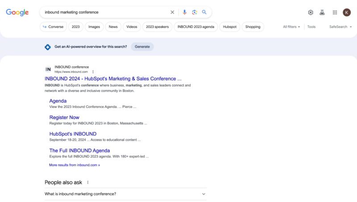
Task: Open the Agenda sitelink
Action: (58, 101)
